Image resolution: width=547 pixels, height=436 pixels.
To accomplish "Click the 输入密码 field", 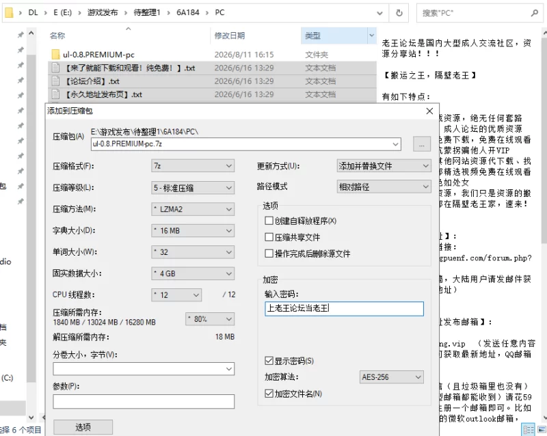I will point(344,309).
